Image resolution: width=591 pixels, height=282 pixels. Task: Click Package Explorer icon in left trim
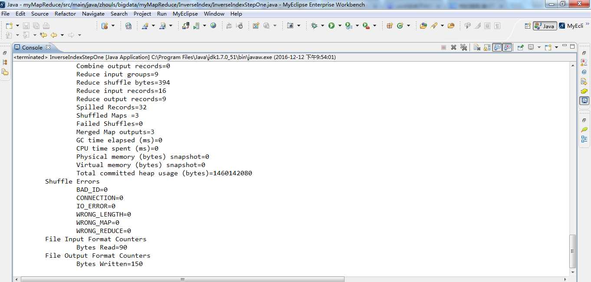click(x=5, y=72)
